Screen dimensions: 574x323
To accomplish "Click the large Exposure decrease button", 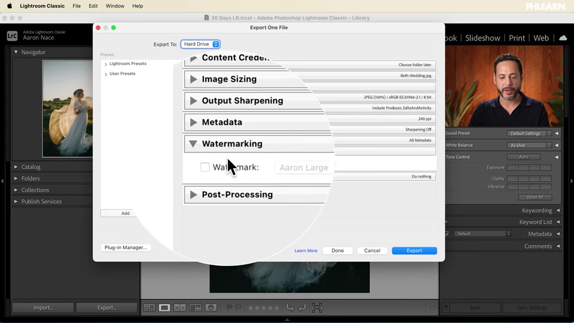I will (512, 168).
